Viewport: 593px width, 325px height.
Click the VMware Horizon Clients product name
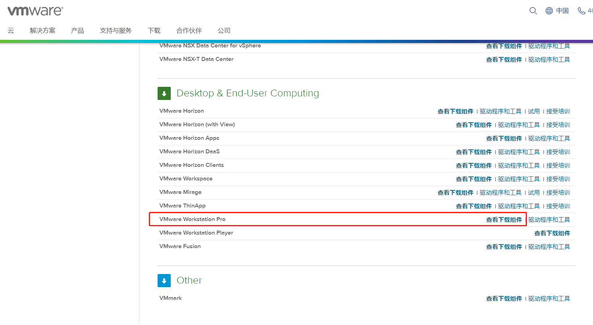coord(191,165)
